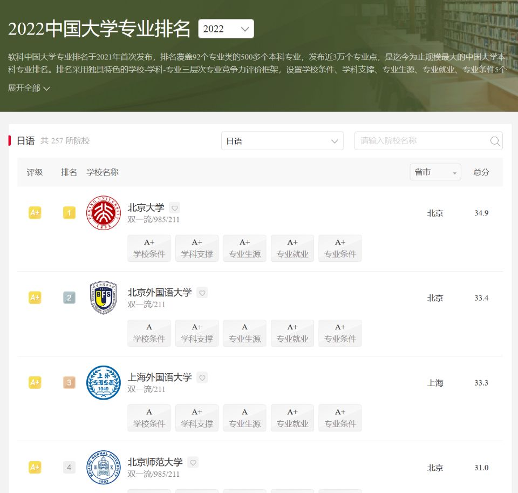Click A+ rating badge for 北京大学

click(35, 213)
